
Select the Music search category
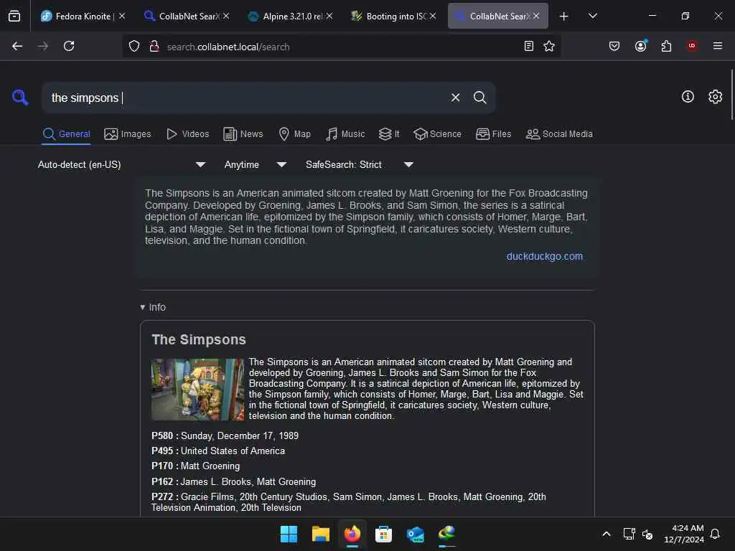coord(345,134)
